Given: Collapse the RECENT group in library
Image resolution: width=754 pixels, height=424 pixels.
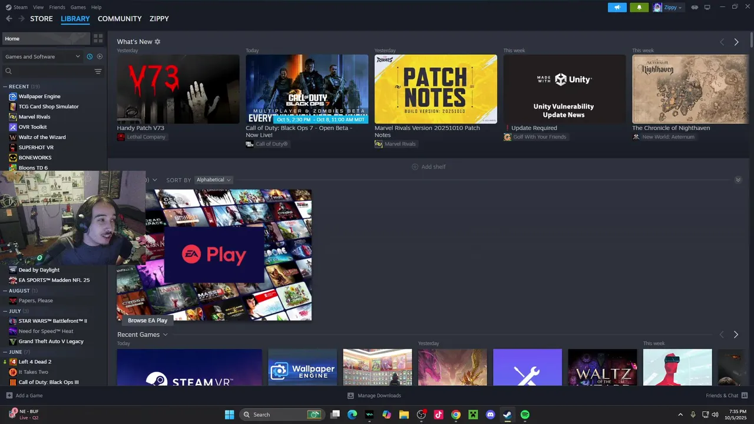Looking at the screenshot, I should pyautogui.click(x=5, y=87).
